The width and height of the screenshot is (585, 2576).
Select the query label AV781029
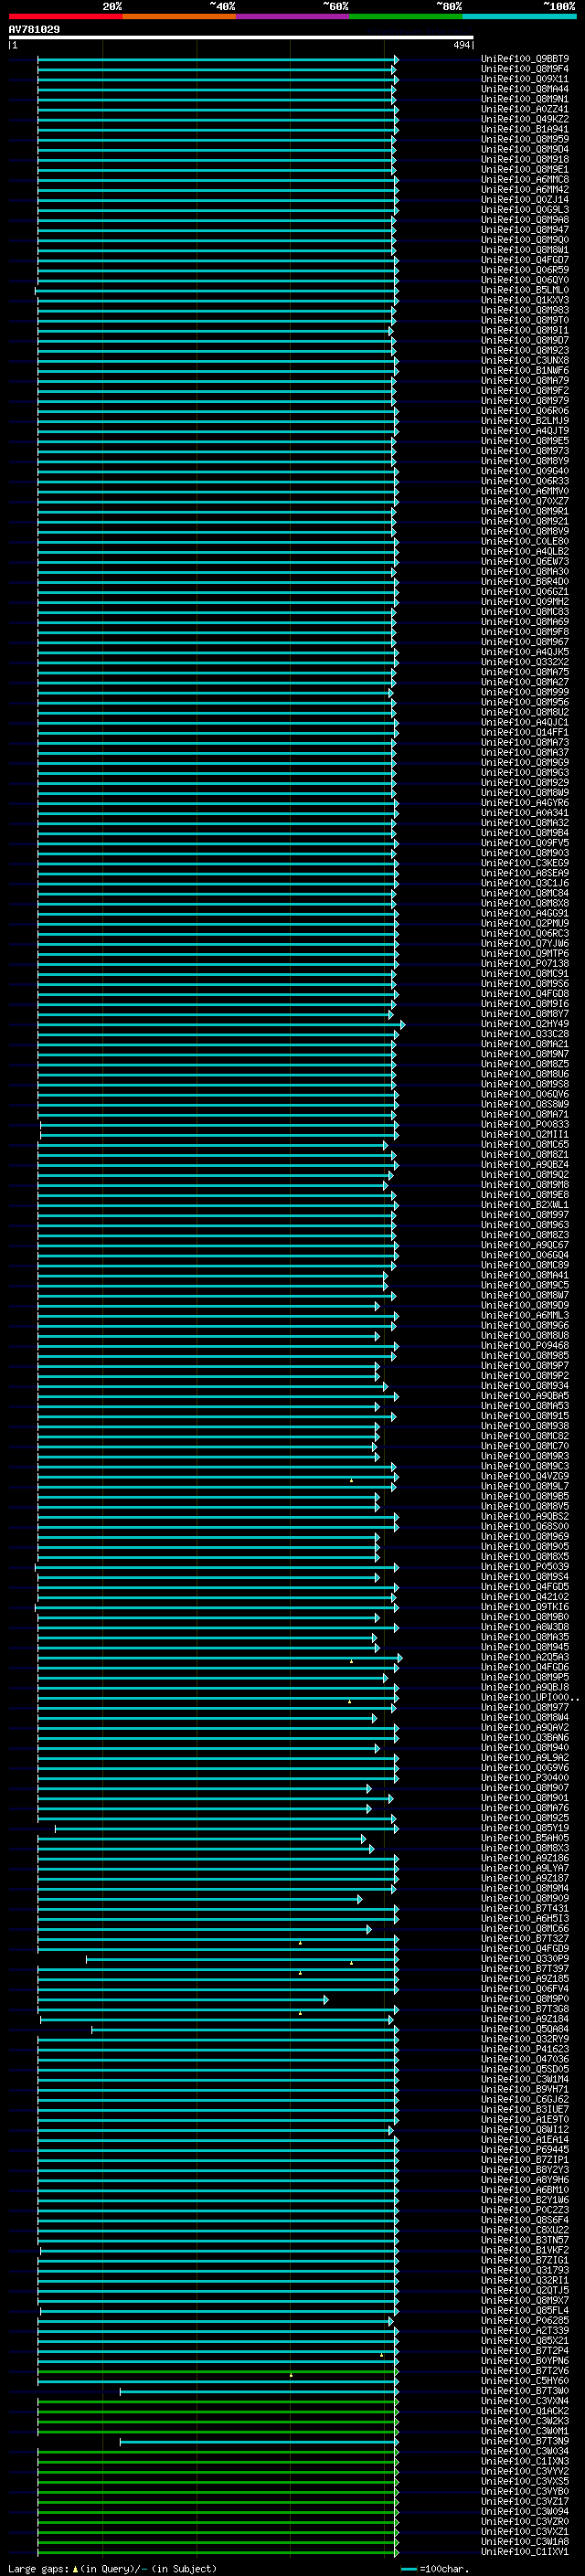point(34,29)
